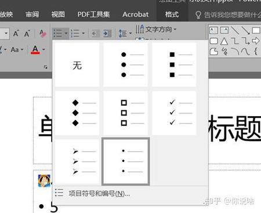This screenshot has width=261, height=213.
Task: Choose the solid square bullet style
Action: pos(174,65)
